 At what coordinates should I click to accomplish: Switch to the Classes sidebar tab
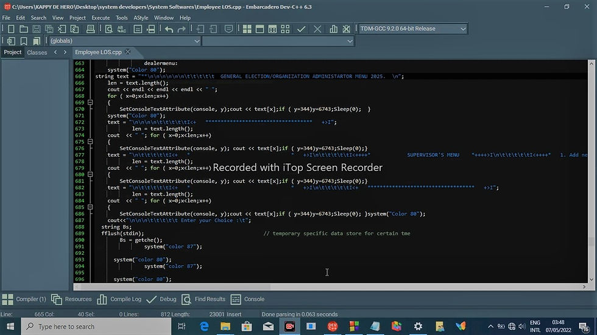click(x=37, y=52)
